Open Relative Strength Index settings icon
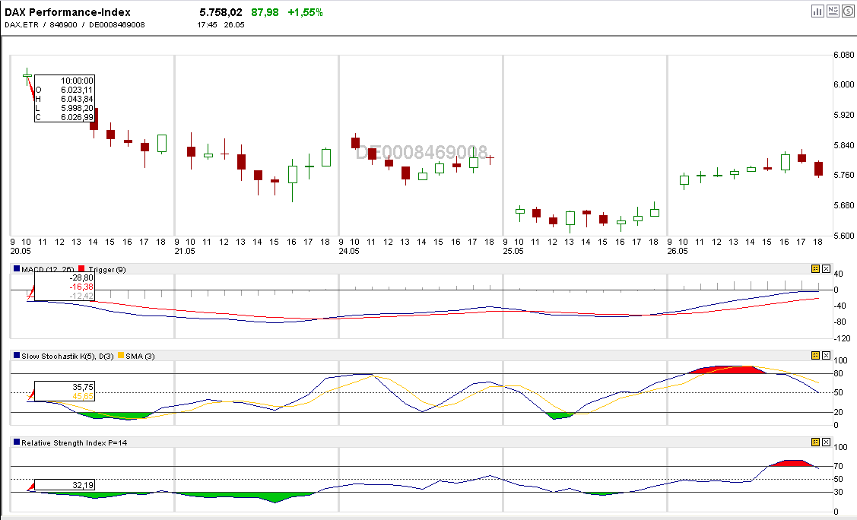Screen dimensions: 857x520 click(x=815, y=442)
